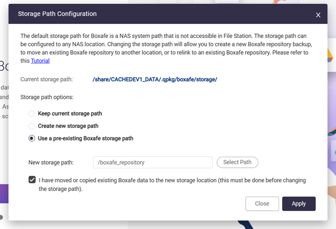Image resolution: width=336 pixels, height=229 pixels.
Task: Close the Storage Path Configuration dialog with X
Action: pos(318,15)
